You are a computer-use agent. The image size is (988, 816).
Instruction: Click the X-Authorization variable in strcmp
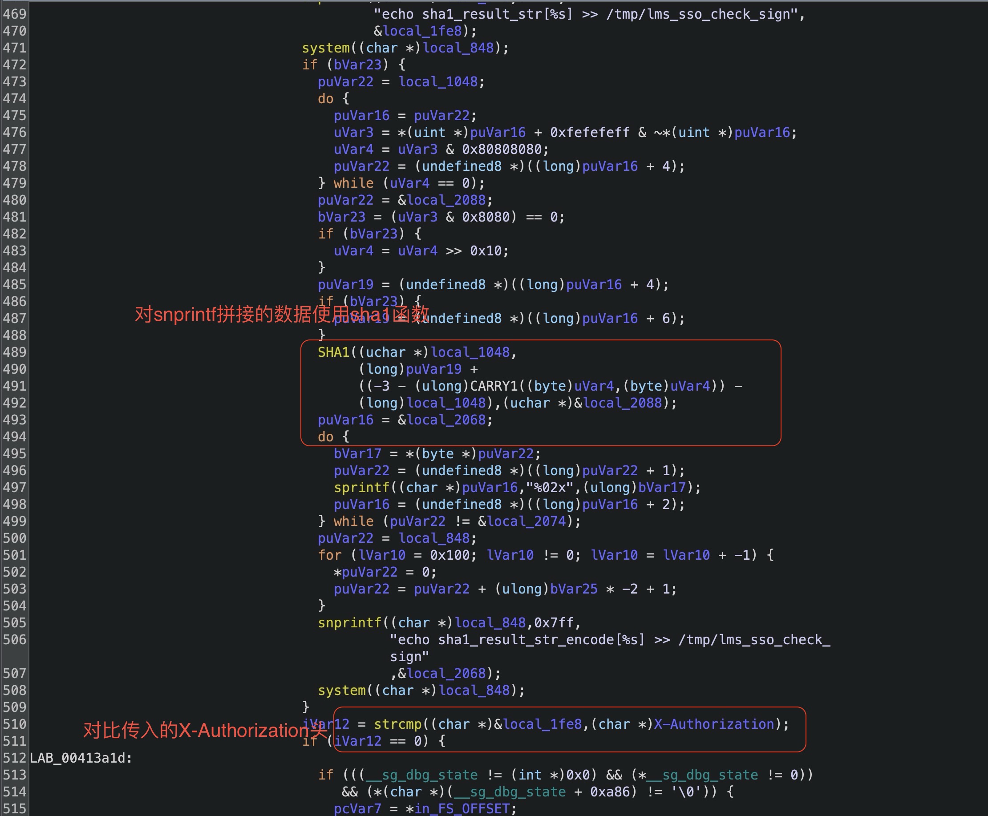point(714,724)
